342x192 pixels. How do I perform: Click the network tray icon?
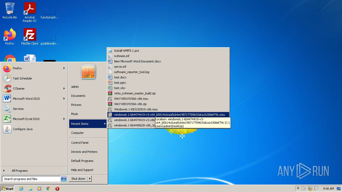[310, 189]
